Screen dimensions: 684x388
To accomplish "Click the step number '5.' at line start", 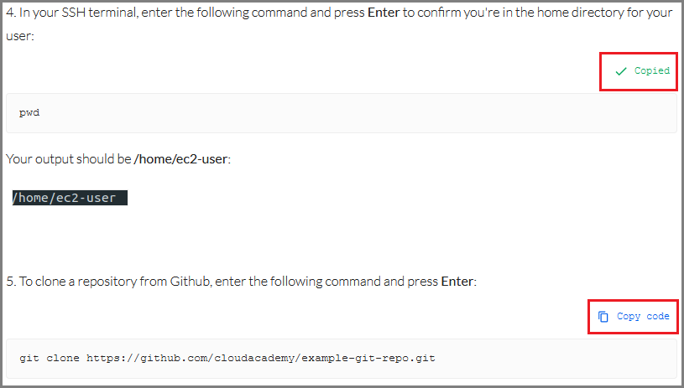I will [x=12, y=282].
